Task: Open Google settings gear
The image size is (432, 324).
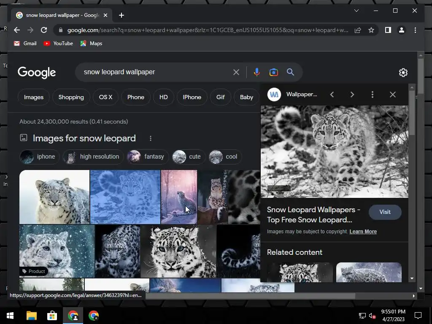Action: (x=403, y=73)
